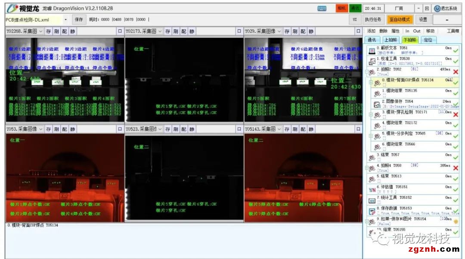Viewport: 465px width, 259px height.
Task: Maximize the T029 image view pane
Action: [358, 31]
